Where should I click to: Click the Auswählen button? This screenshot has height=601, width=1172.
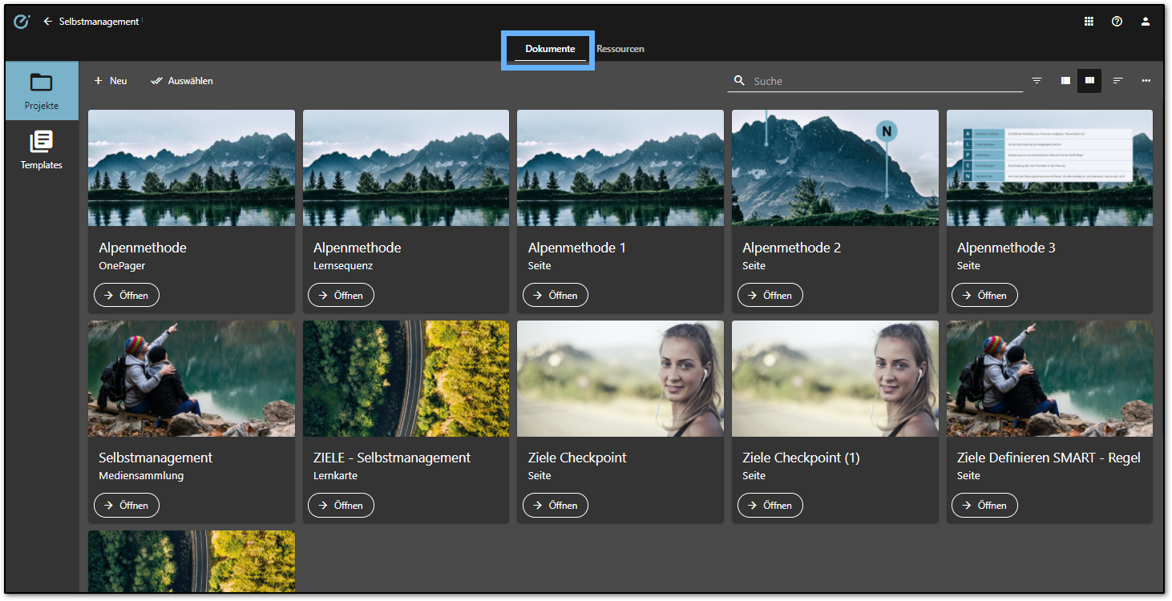[x=182, y=81]
